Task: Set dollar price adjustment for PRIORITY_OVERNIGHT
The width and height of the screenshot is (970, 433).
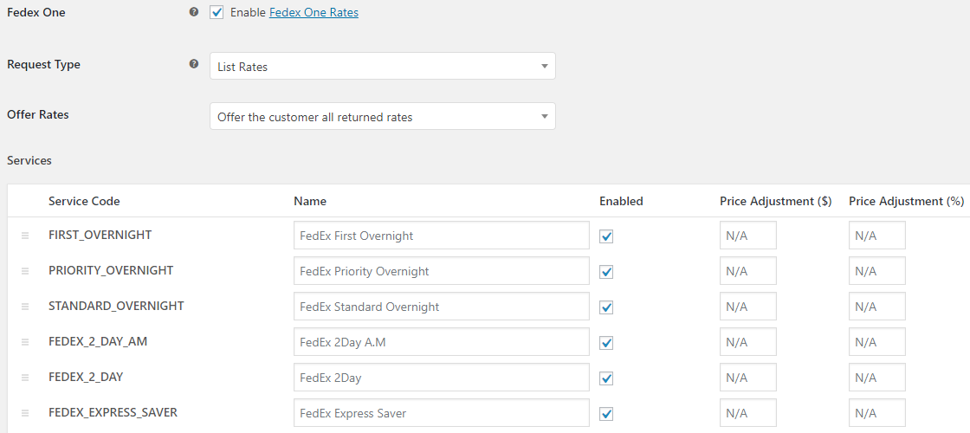Action: 748,271
